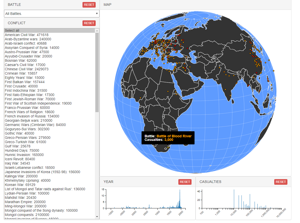This screenshot has width=300, height=223.
Task: Select Mongol conquests: 2100000
Action: pos(49,215)
